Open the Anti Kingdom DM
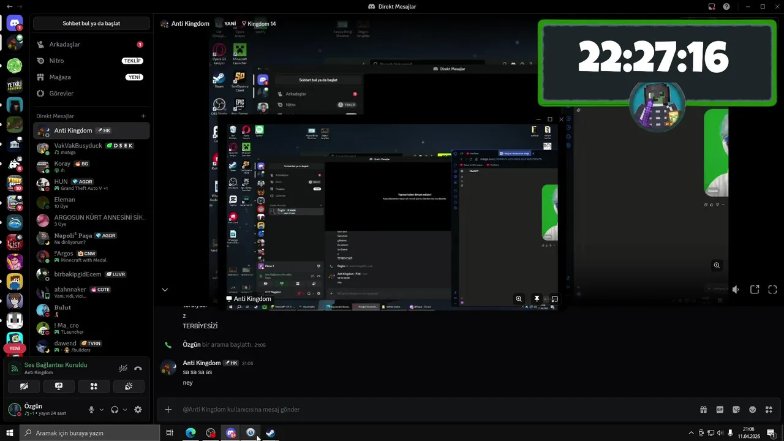This screenshot has width=784, height=441. [x=91, y=130]
